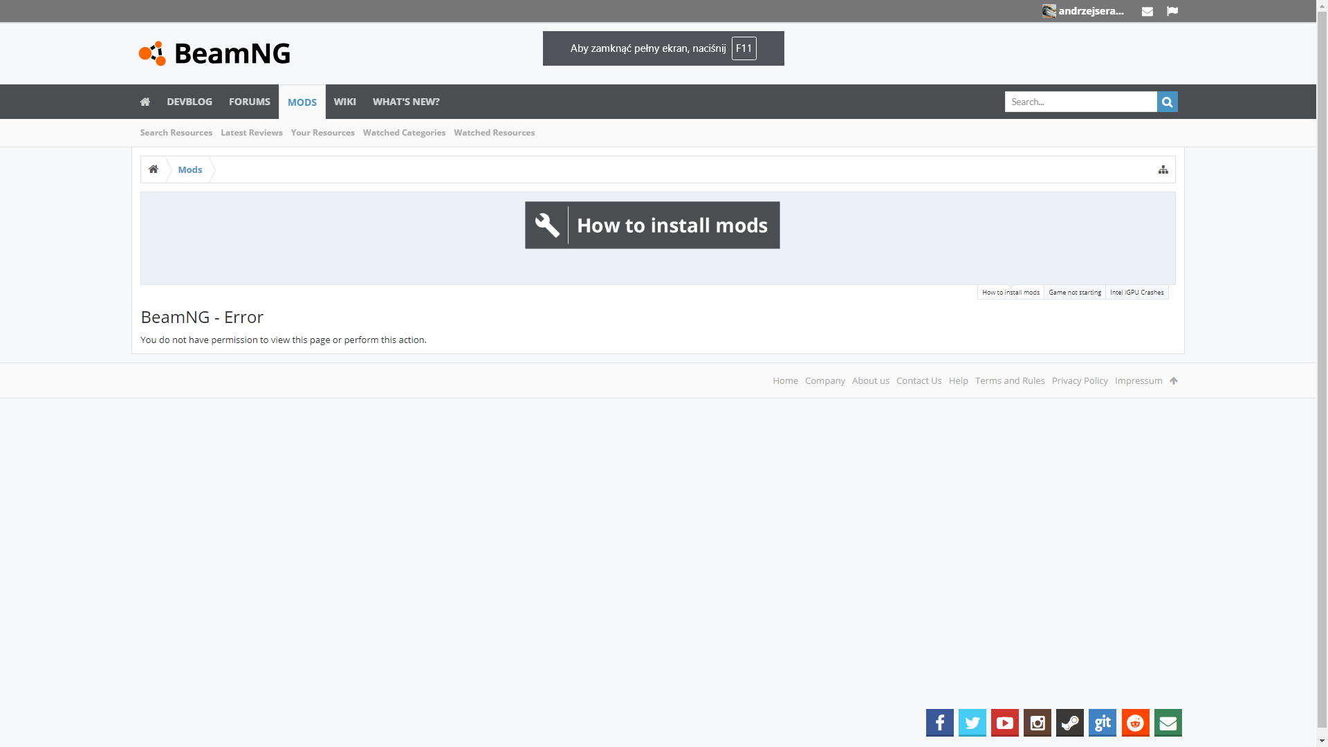The width and height of the screenshot is (1328, 747).
Task: Click the search magnifier button
Action: (1167, 102)
